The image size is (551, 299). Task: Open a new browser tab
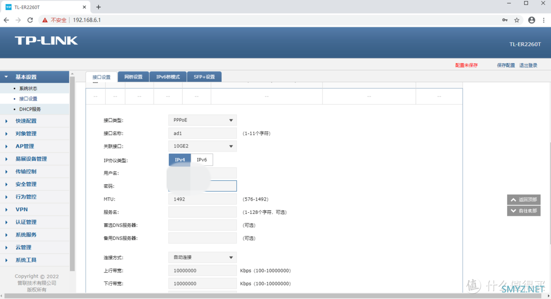click(98, 7)
